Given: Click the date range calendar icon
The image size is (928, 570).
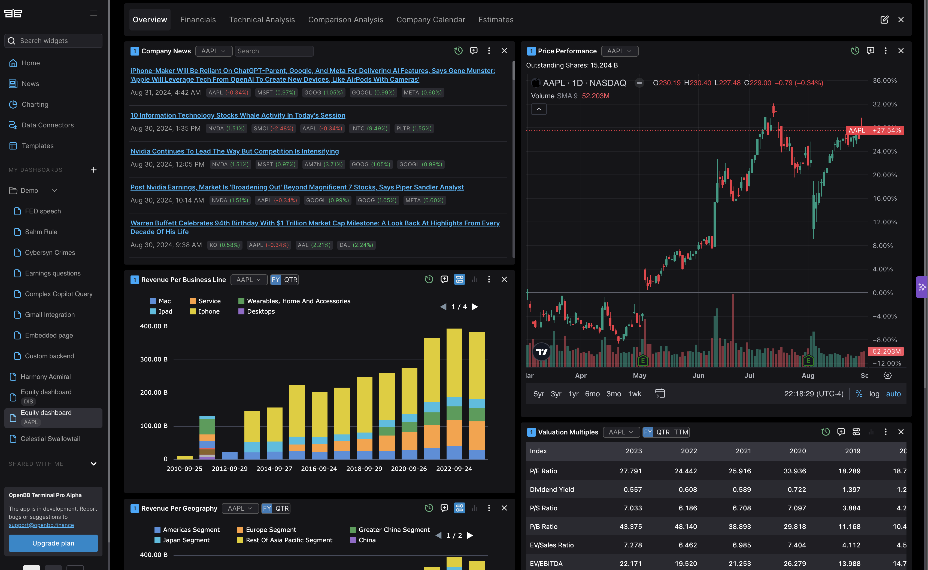Looking at the screenshot, I should pos(659,394).
